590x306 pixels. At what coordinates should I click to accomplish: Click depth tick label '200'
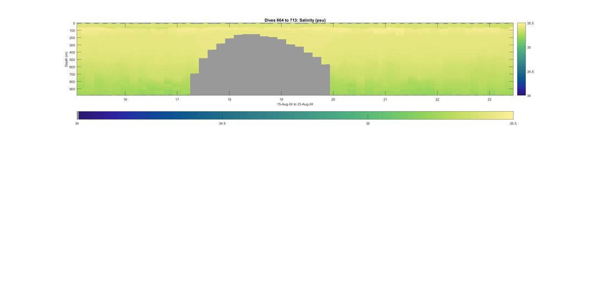[x=72, y=38]
